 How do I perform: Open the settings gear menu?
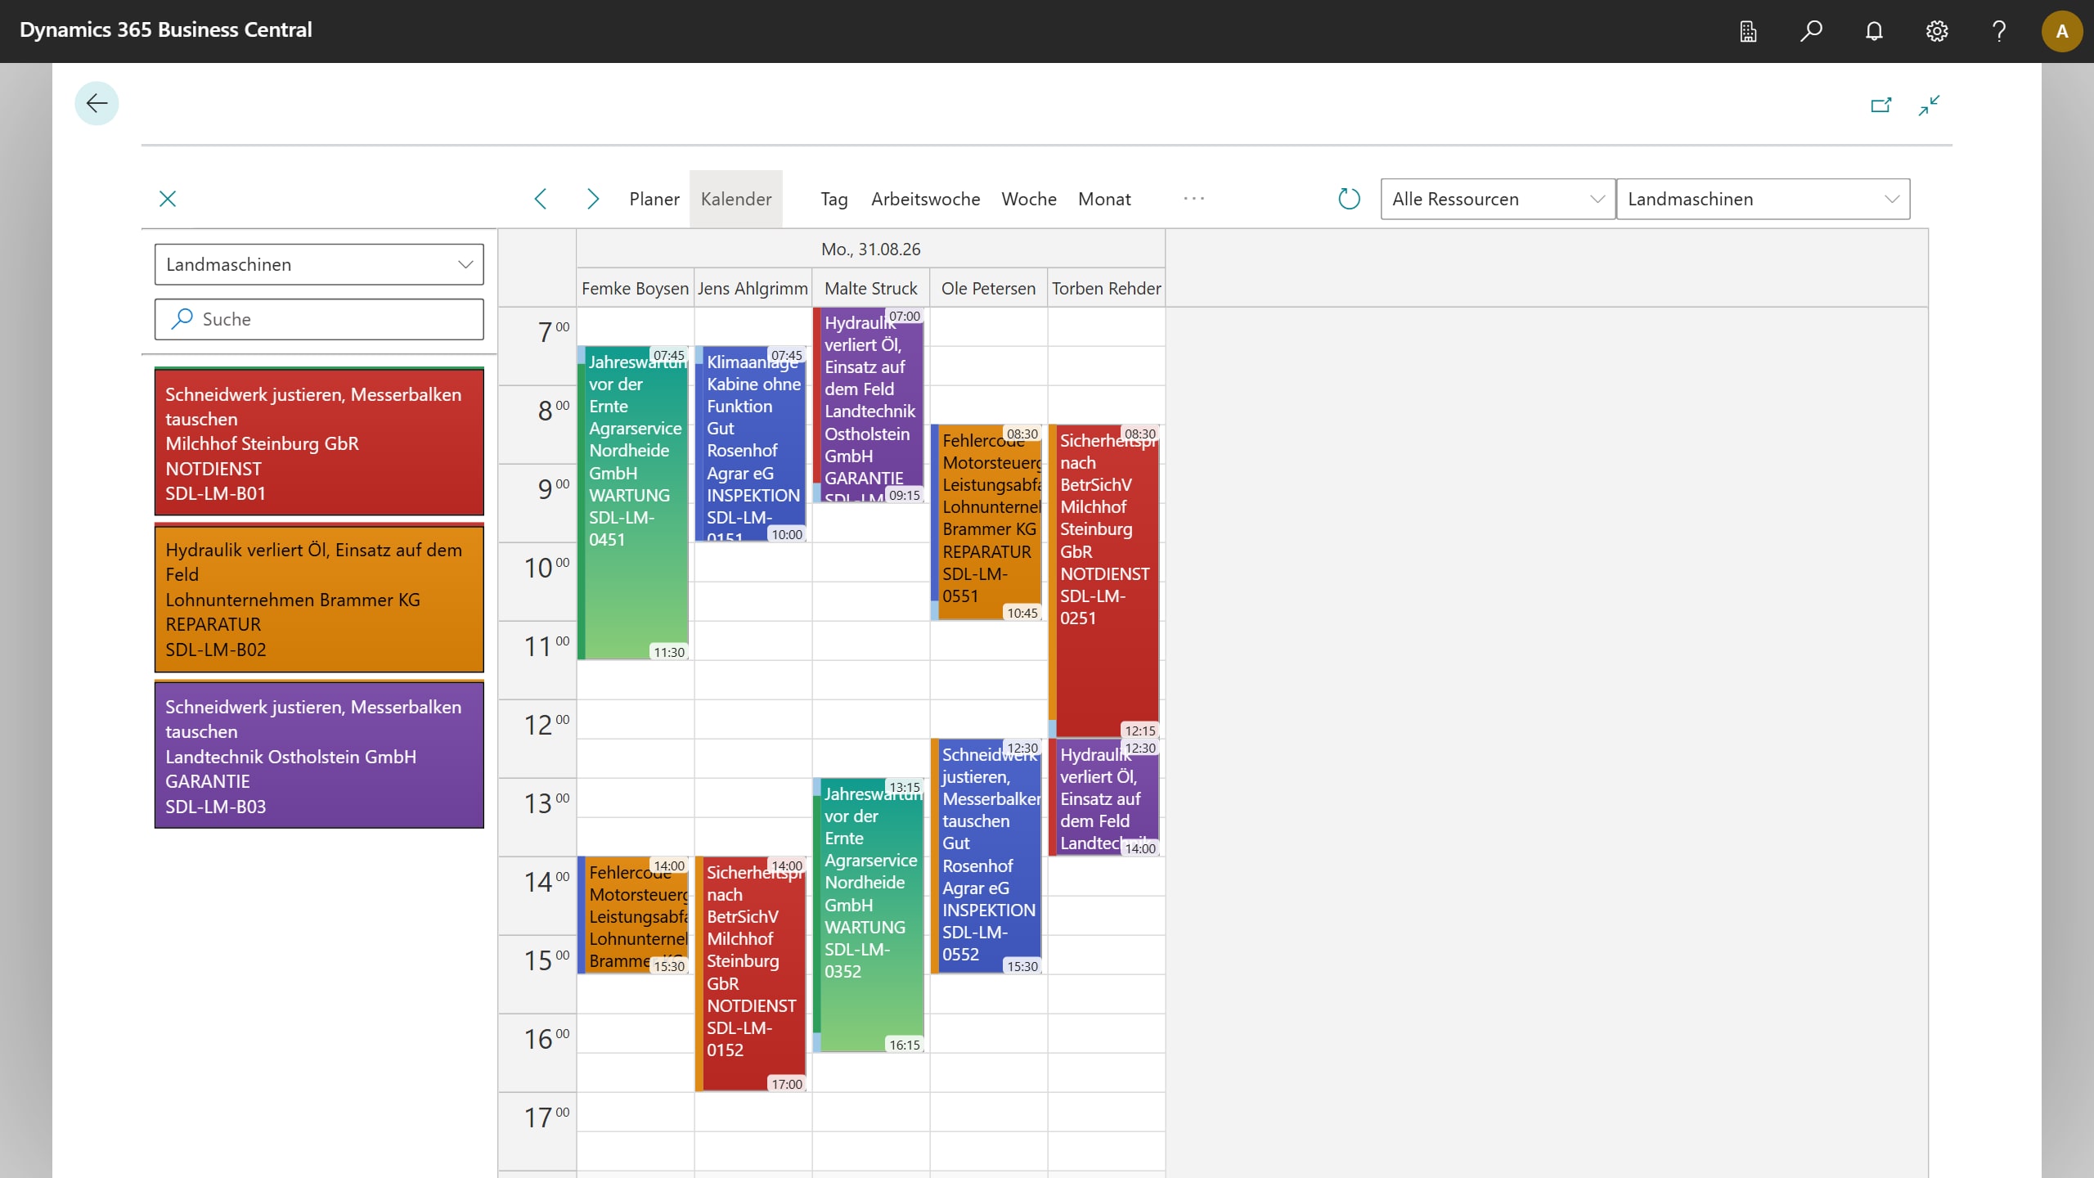point(1936,31)
